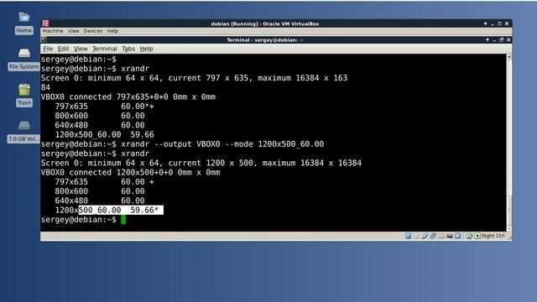
Task: Open VirtualBox Machine menu
Action: pyautogui.click(x=53, y=31)
